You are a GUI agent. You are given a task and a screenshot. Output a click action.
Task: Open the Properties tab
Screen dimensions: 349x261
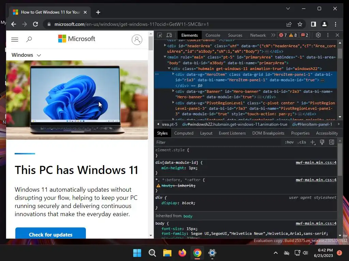click(300, 133)
